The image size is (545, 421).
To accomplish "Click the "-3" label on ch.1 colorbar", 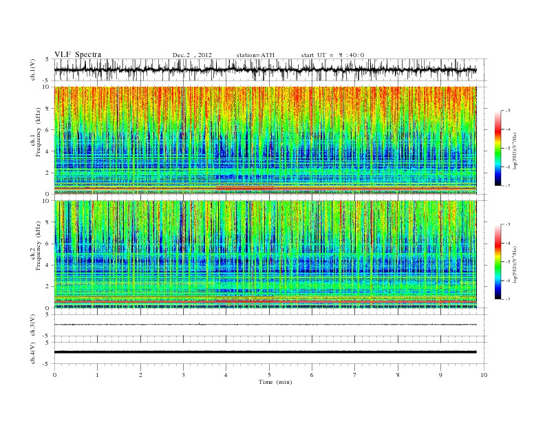I will (508, 111).
